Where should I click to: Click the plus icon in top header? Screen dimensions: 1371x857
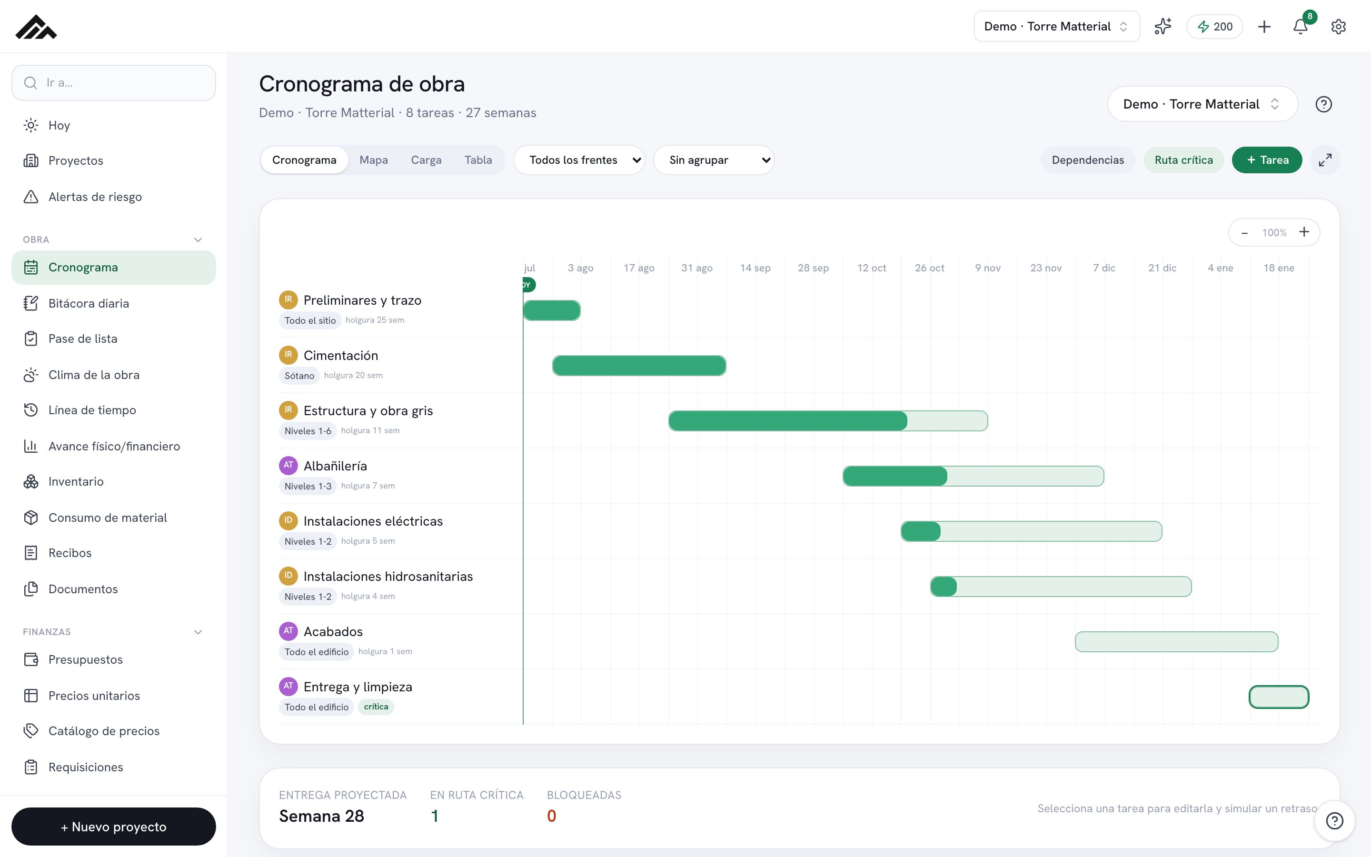coord(1264,26)
